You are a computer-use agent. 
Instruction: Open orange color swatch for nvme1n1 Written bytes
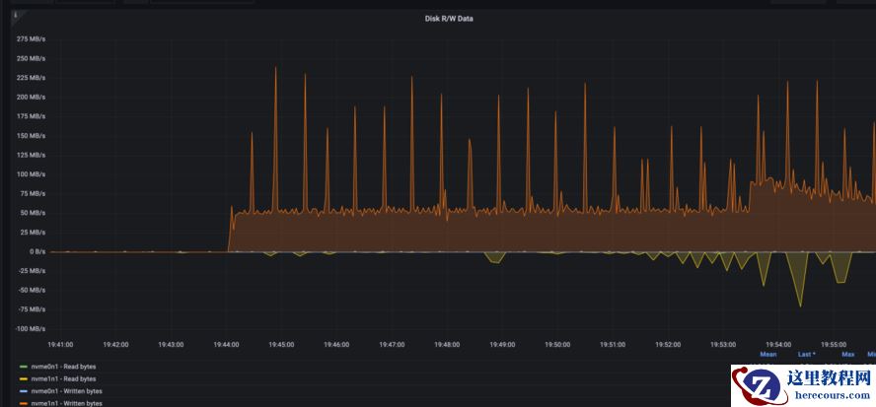23,403
